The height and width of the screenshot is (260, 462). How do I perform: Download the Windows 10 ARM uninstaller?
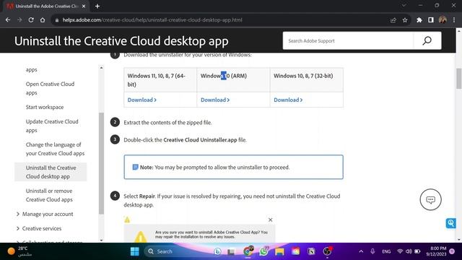(215, 100)
